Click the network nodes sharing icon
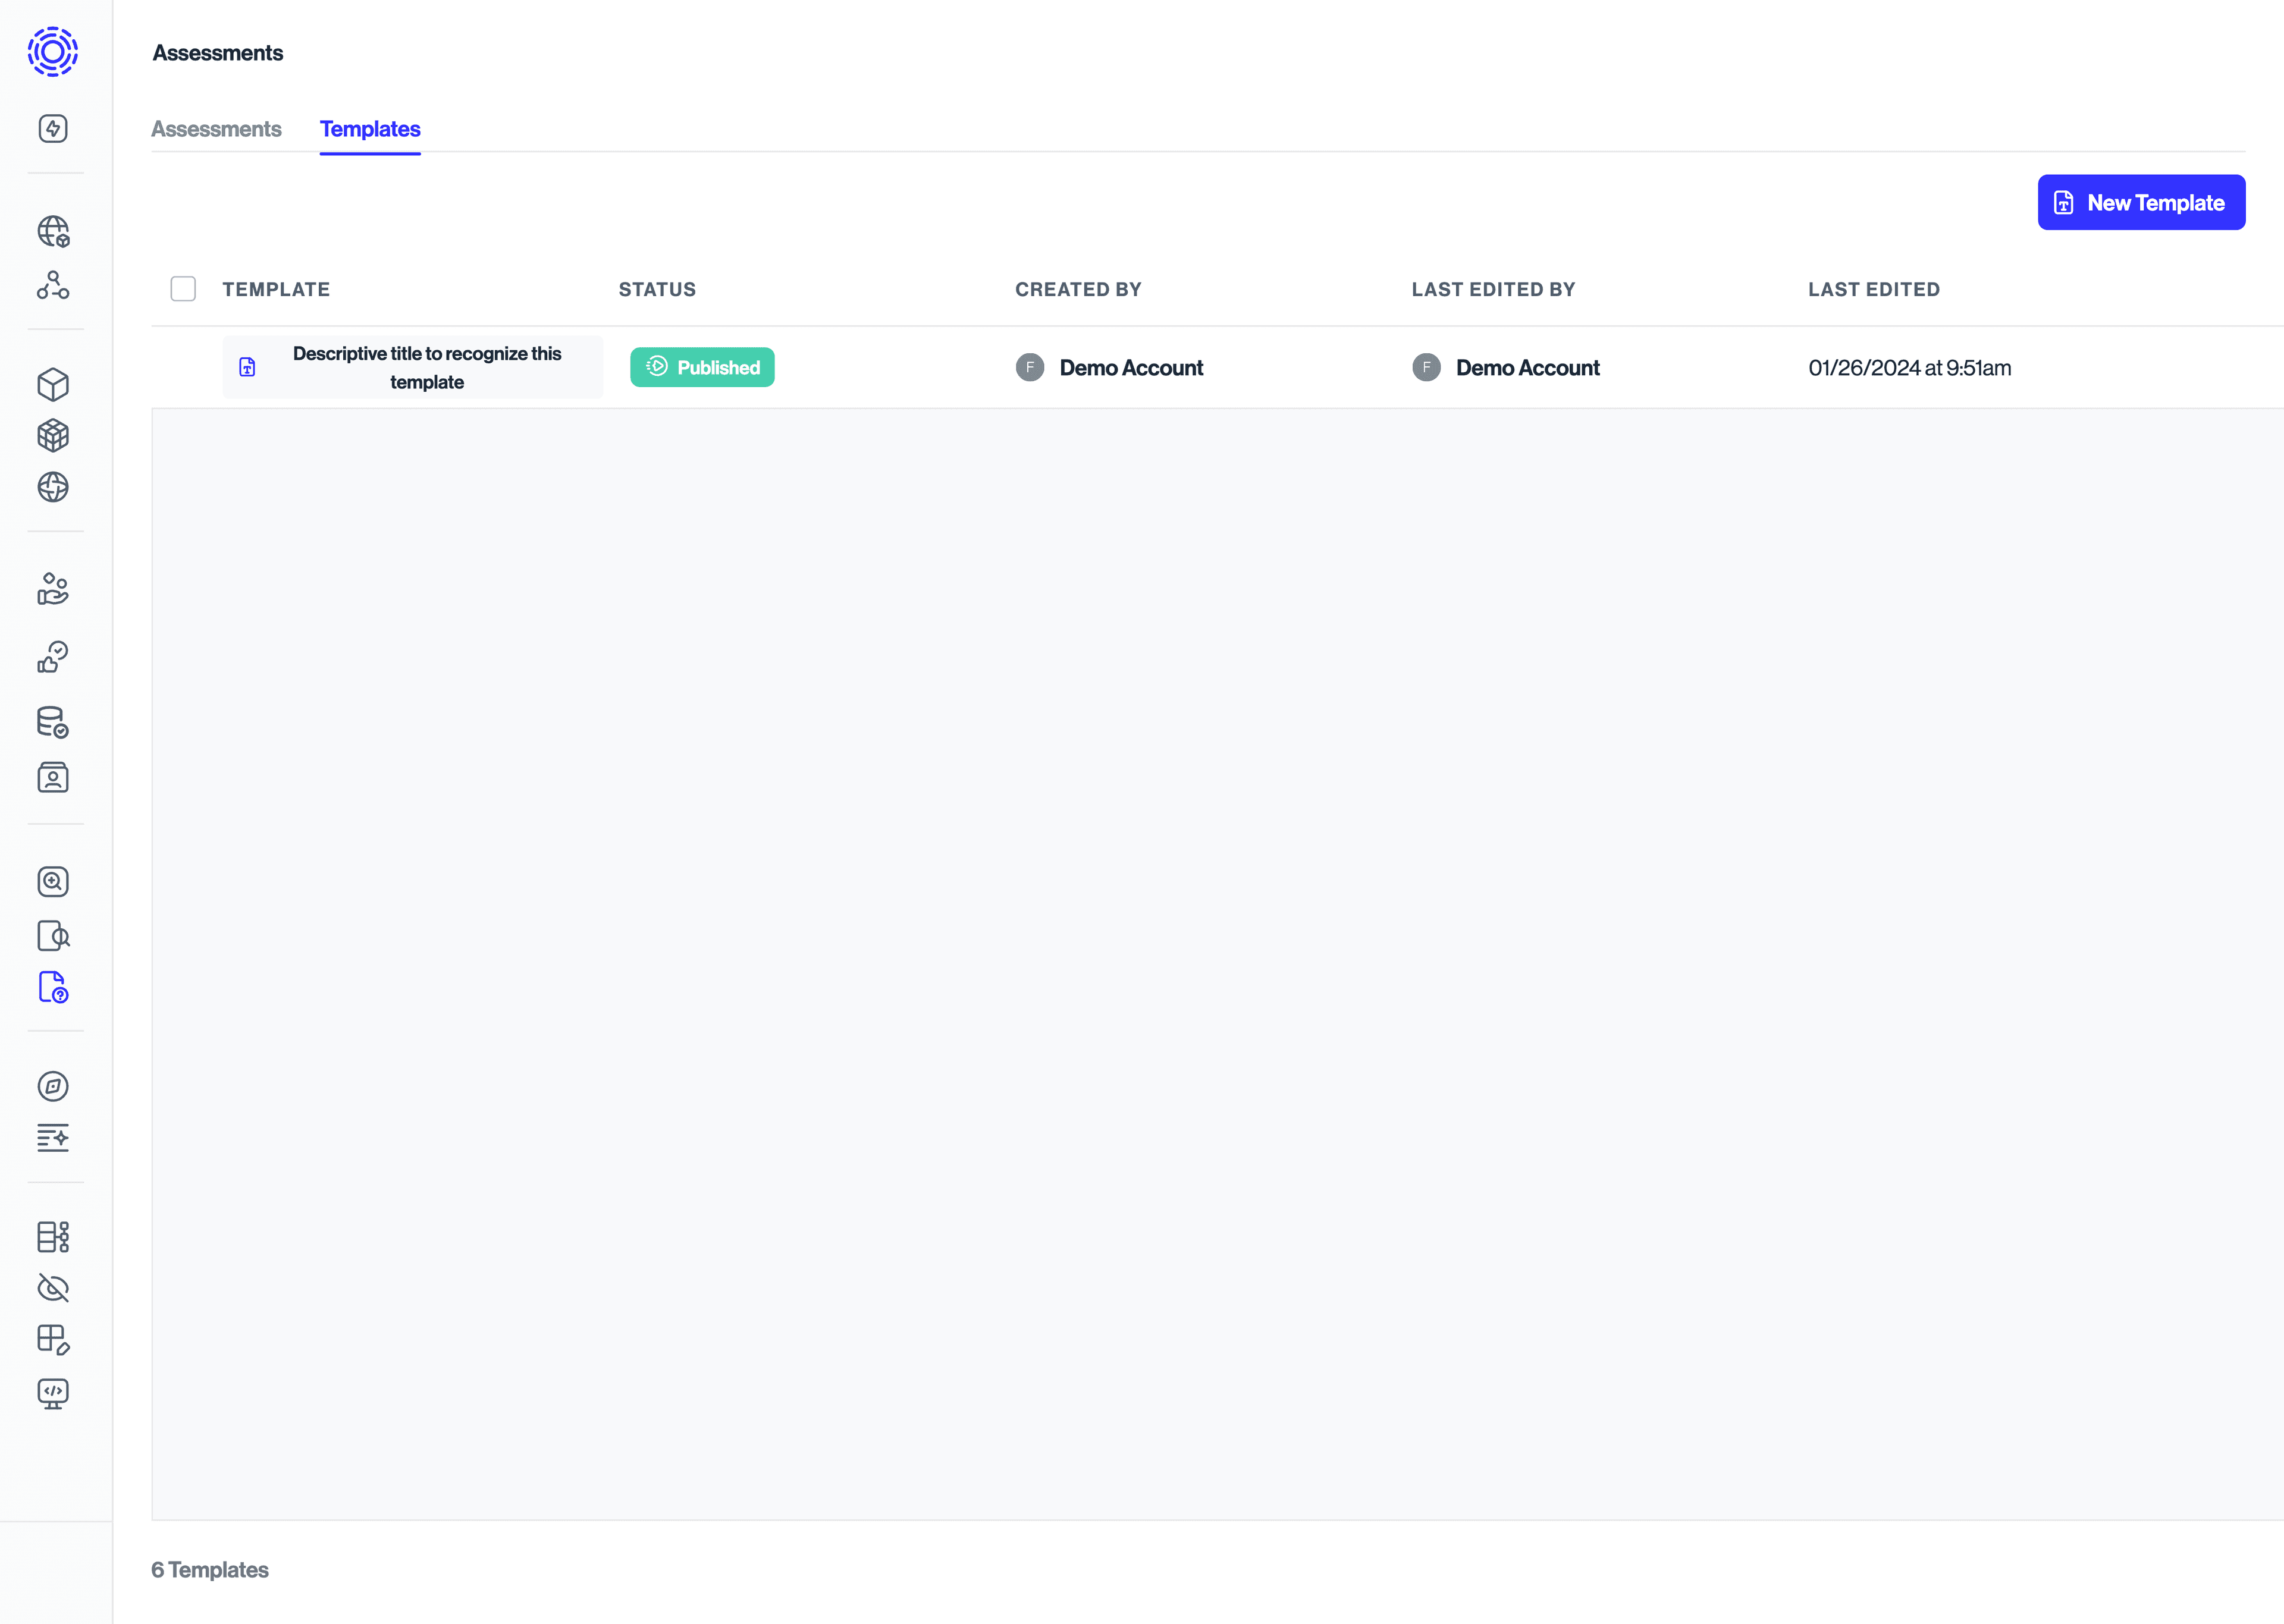Screen dimensions: 2284x1624 coord(52,287)
